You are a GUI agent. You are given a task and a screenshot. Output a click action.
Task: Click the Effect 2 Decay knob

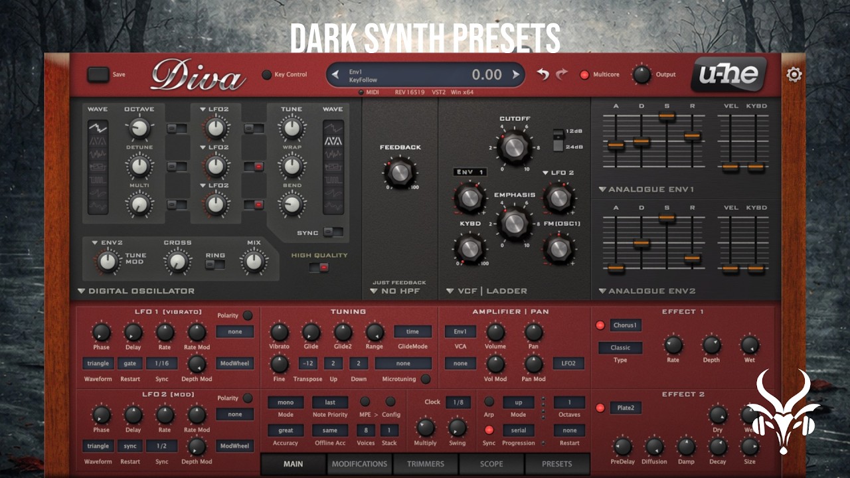tap(718, 447)
